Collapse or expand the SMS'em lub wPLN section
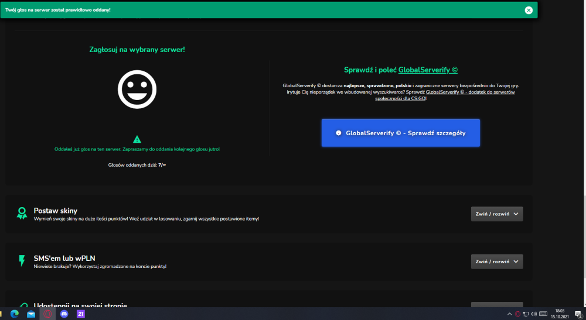 coord(497,262)
